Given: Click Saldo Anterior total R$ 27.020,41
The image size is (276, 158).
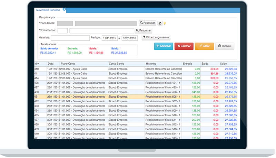Looking at the screenshot, I should click(48, 53).
